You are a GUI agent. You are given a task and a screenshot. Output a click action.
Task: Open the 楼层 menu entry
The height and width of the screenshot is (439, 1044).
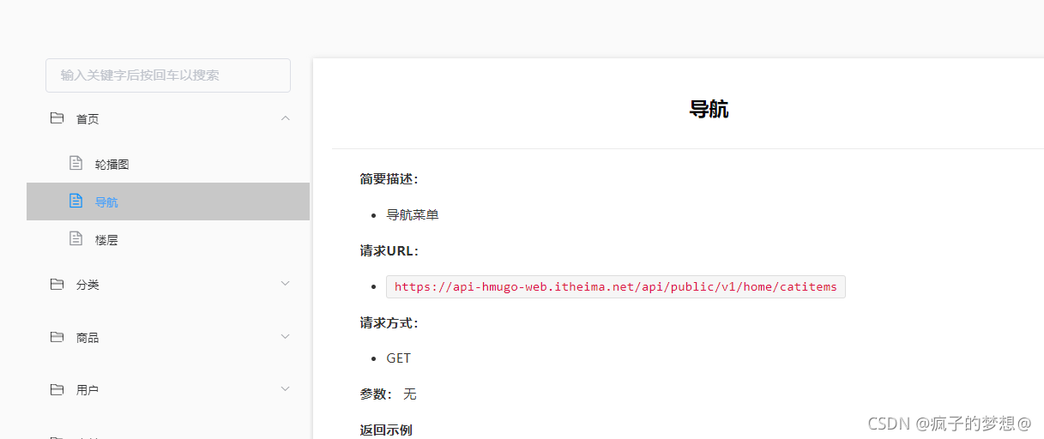point(168,239)
